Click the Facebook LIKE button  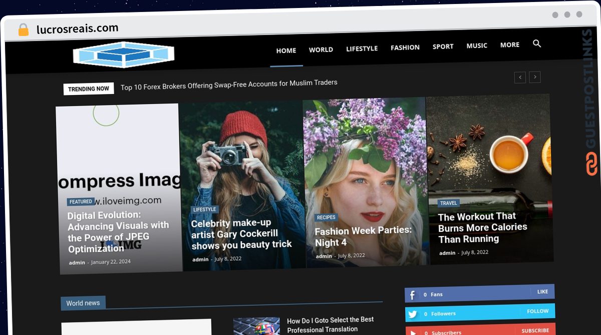coord(542,291)
